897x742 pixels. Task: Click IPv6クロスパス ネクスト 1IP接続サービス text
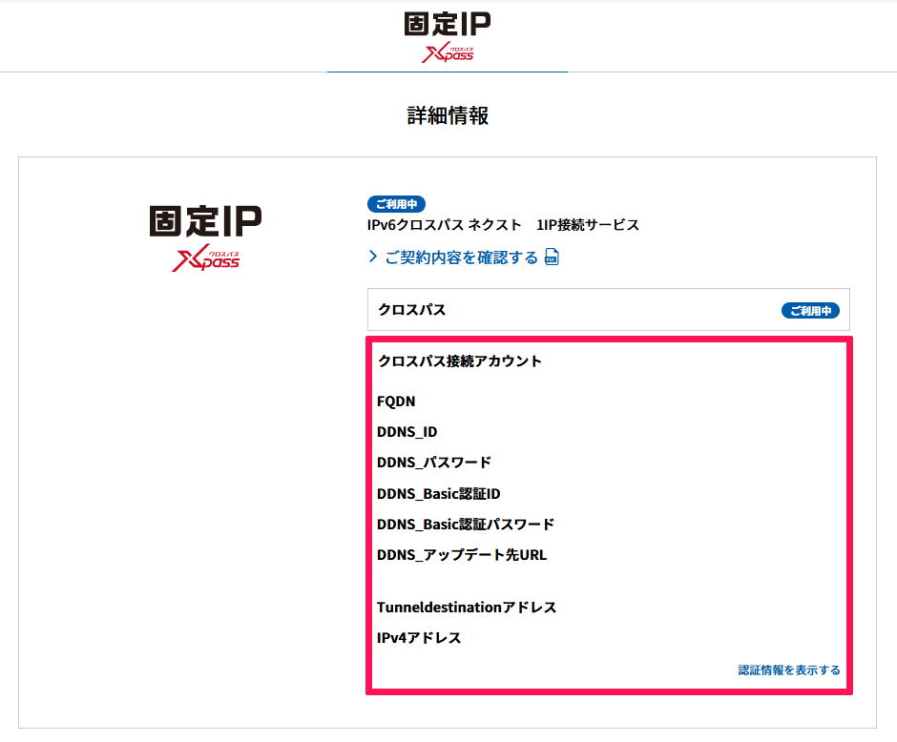503,225
